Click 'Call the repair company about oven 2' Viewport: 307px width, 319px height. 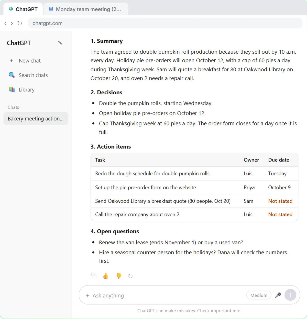(137, 215)
